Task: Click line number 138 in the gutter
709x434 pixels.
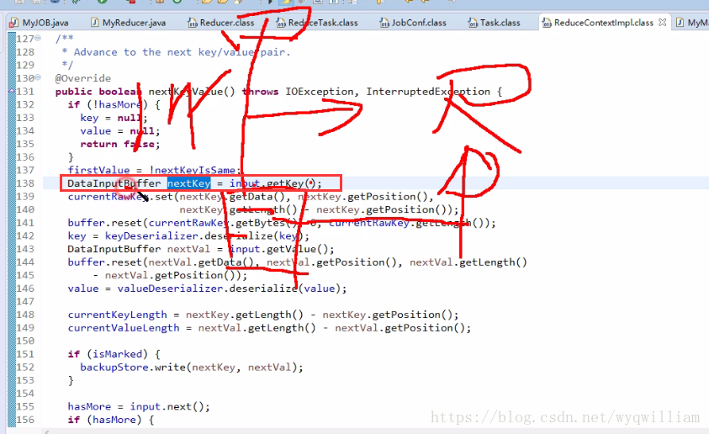Action: (25, 183)
